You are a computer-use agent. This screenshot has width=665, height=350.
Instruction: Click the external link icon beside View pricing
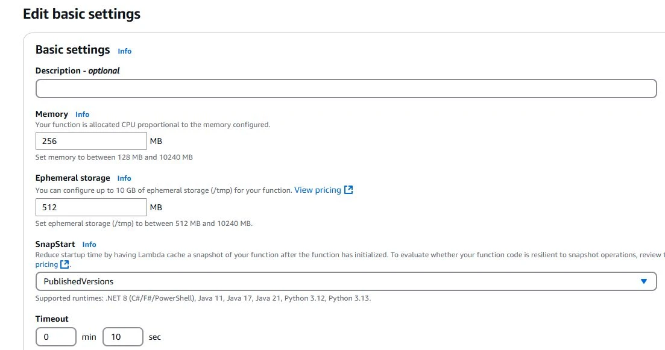point(348,190)
